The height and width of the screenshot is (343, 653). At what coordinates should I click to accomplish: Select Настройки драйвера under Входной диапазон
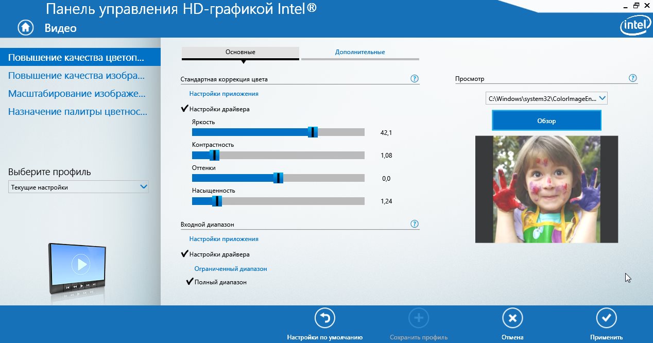(219, 254)
